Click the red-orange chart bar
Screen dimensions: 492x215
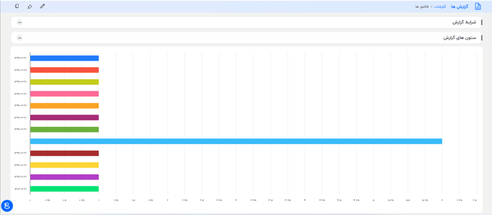(x=64, y=70)
